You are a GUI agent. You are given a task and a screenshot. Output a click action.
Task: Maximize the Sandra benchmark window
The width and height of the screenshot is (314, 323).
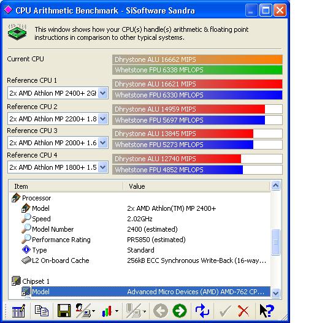pyautogui.click(x=266, y=10)
